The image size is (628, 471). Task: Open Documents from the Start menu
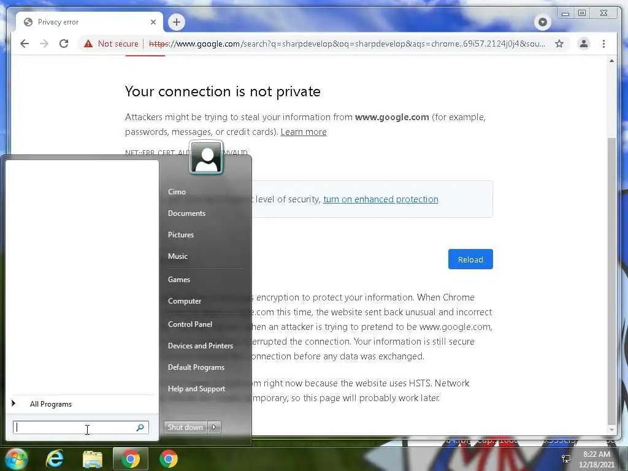[186, 213]
